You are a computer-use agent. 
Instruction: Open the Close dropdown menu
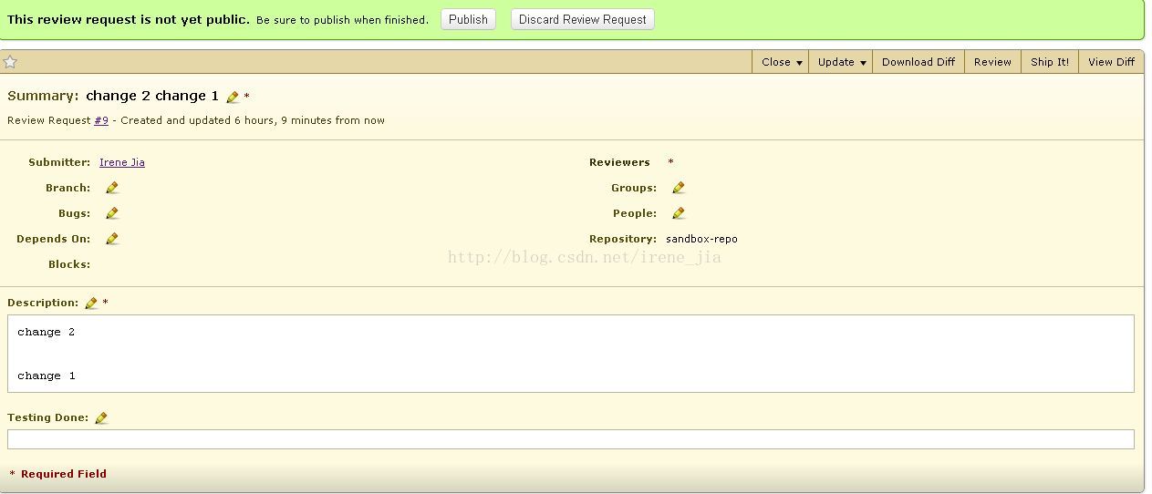[x=781, y=62]
